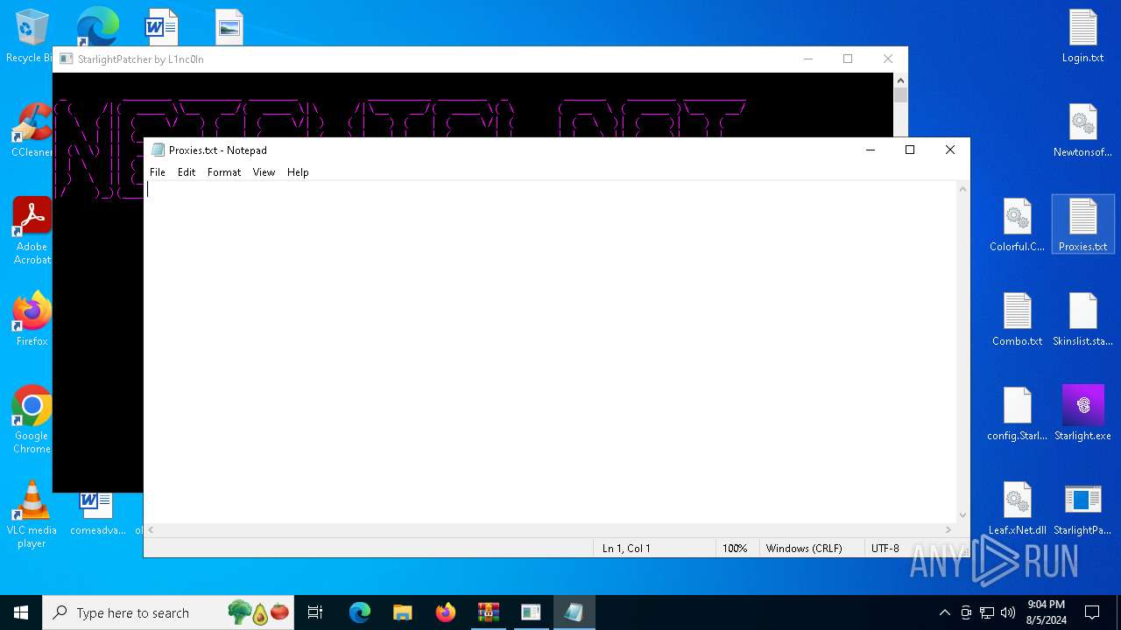The height and width of the screenshot is (630, 1121).
Task: Select the StarlightPa... desktop icon
Action: coord(1082,508)
